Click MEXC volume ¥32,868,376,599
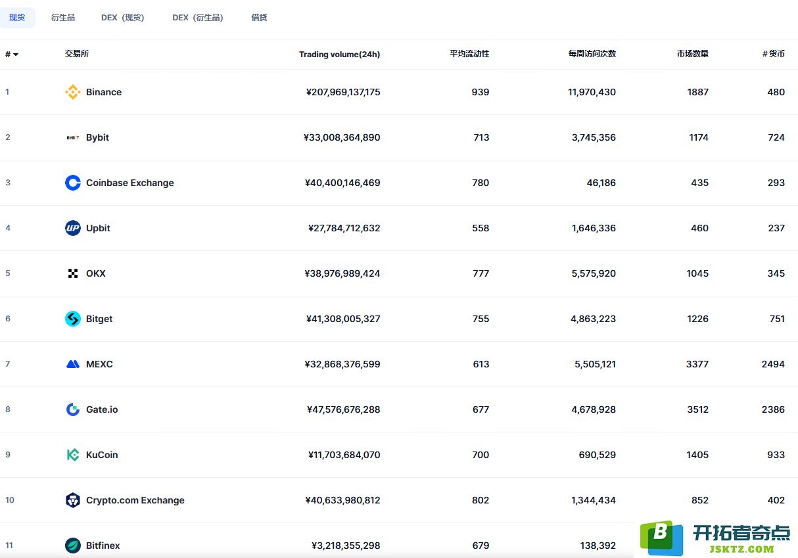 [x=342, y=364]
